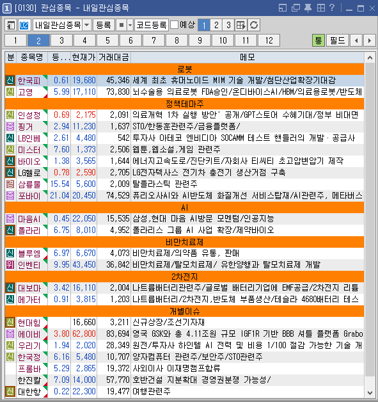The height and width of the screenshot is (402, 378).
Task: Click title bar duplicate window icon
Action: coord(295,8)
